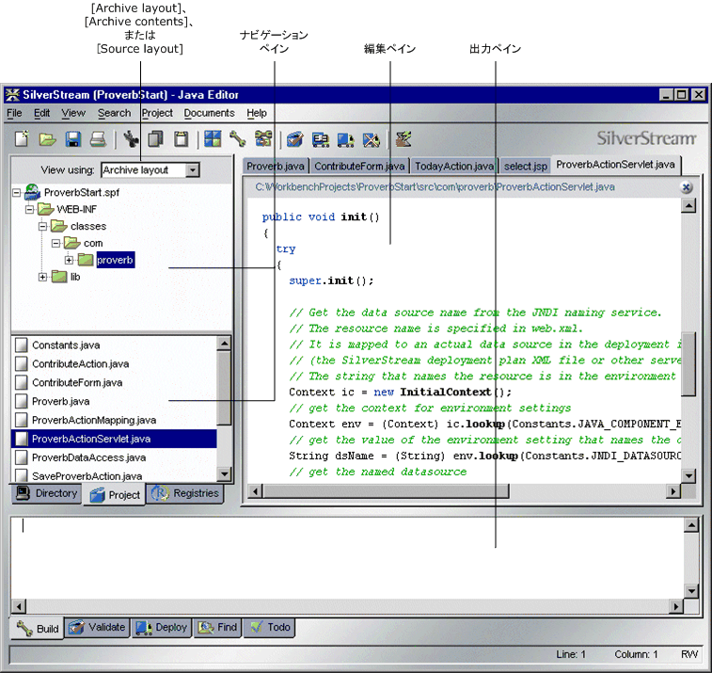This screenshot has height=673, width=712.
Task: Open the Edit menu
Action: (41, 113)
